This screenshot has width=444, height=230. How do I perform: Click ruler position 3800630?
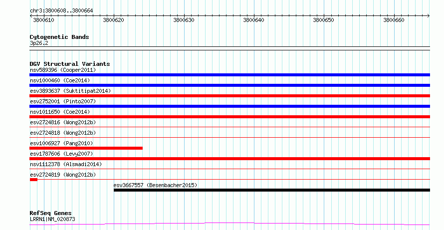point(184,20)
